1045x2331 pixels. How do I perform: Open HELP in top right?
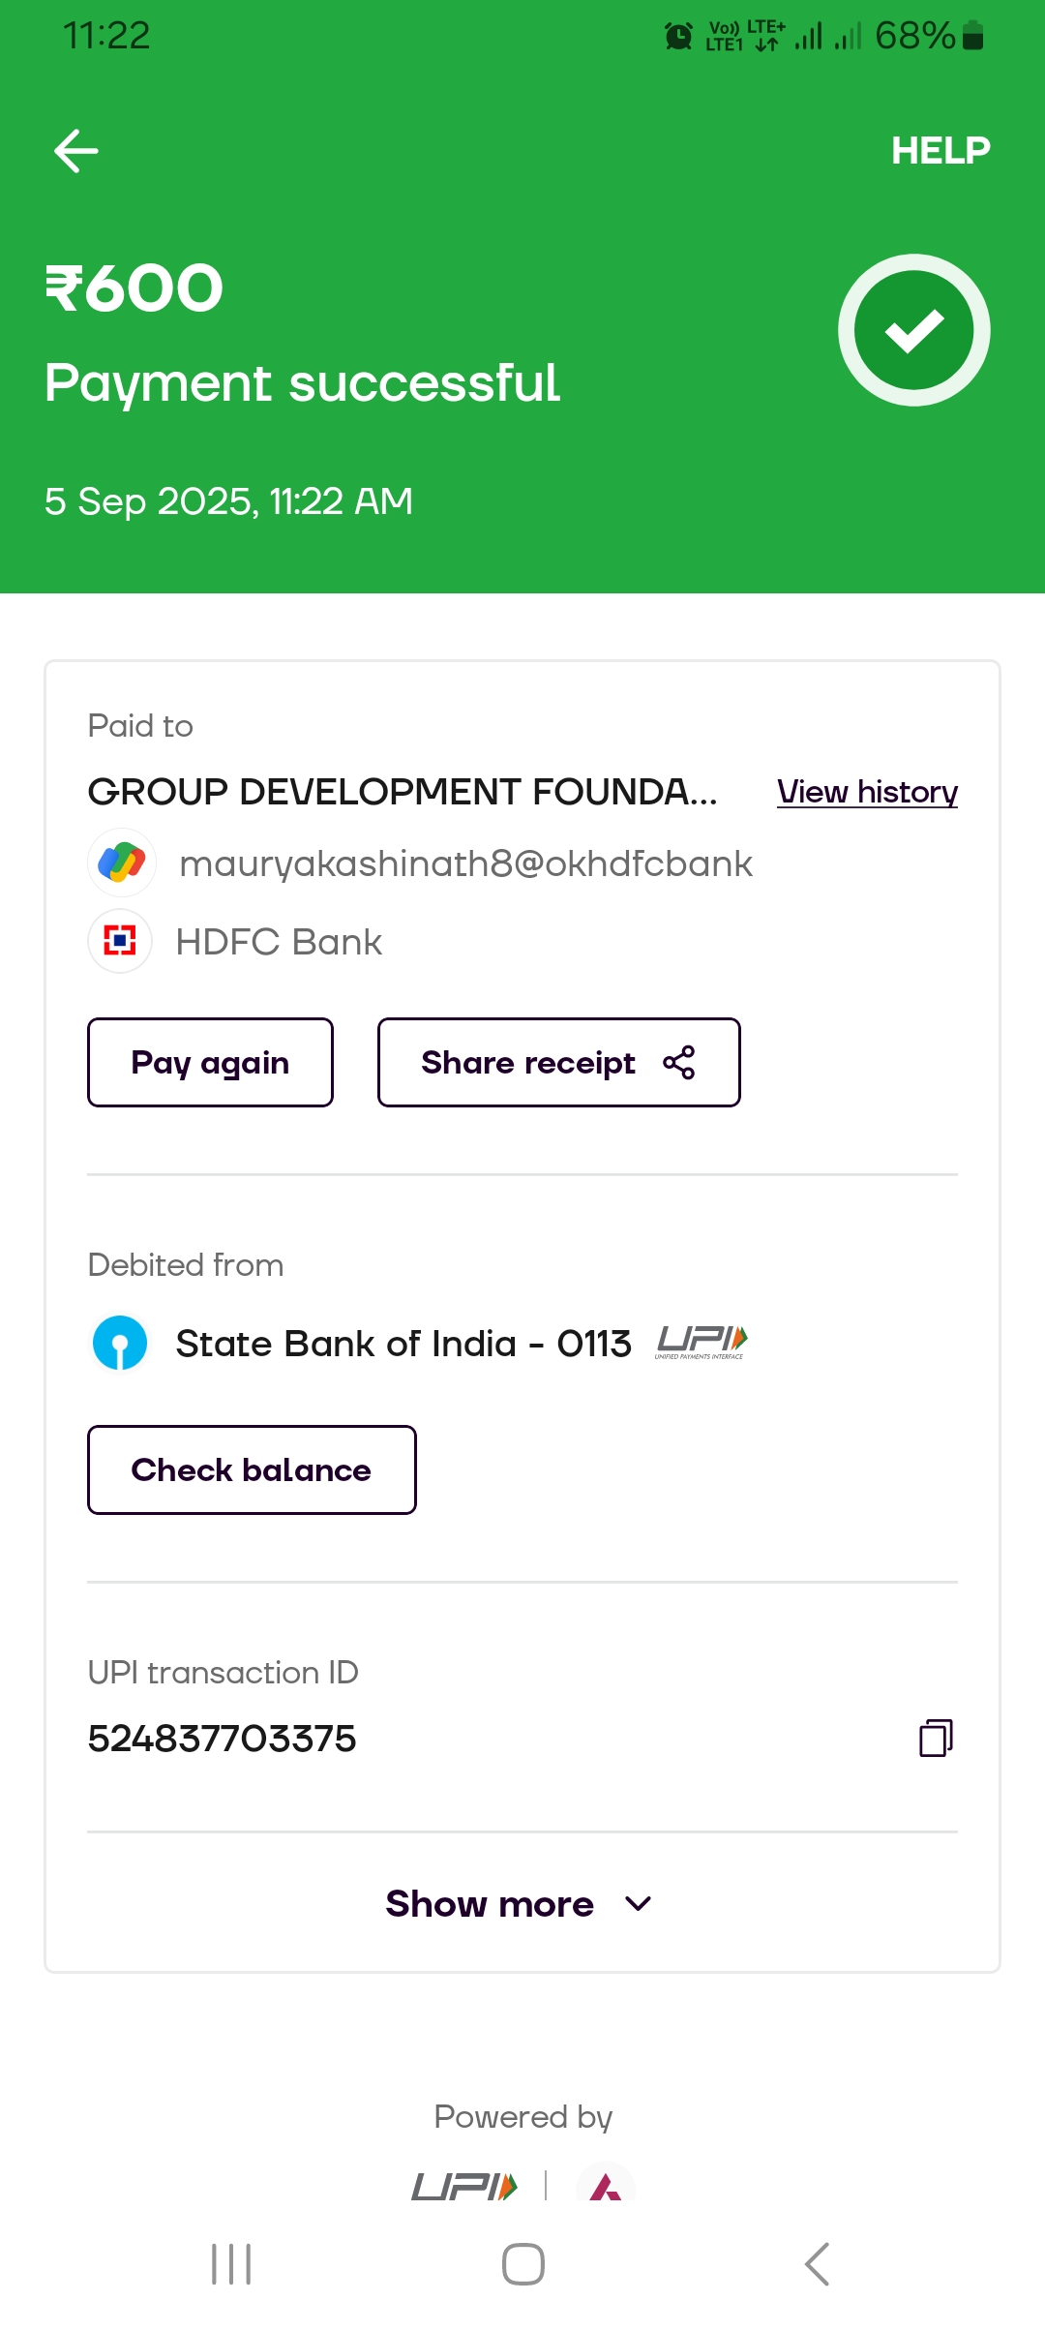940,151
